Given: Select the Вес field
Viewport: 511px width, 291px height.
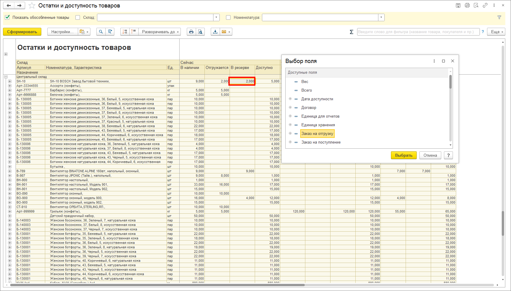Looking at the screenshot, I should [305, 81].
